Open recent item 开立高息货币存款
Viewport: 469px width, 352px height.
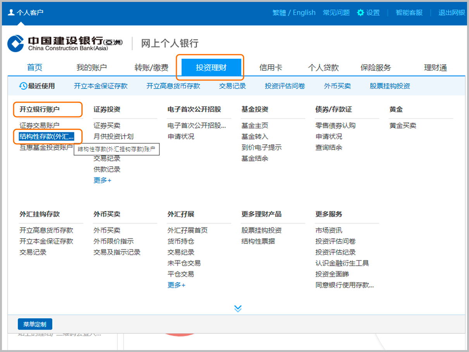pyautogui.click(x=173, y=86)
